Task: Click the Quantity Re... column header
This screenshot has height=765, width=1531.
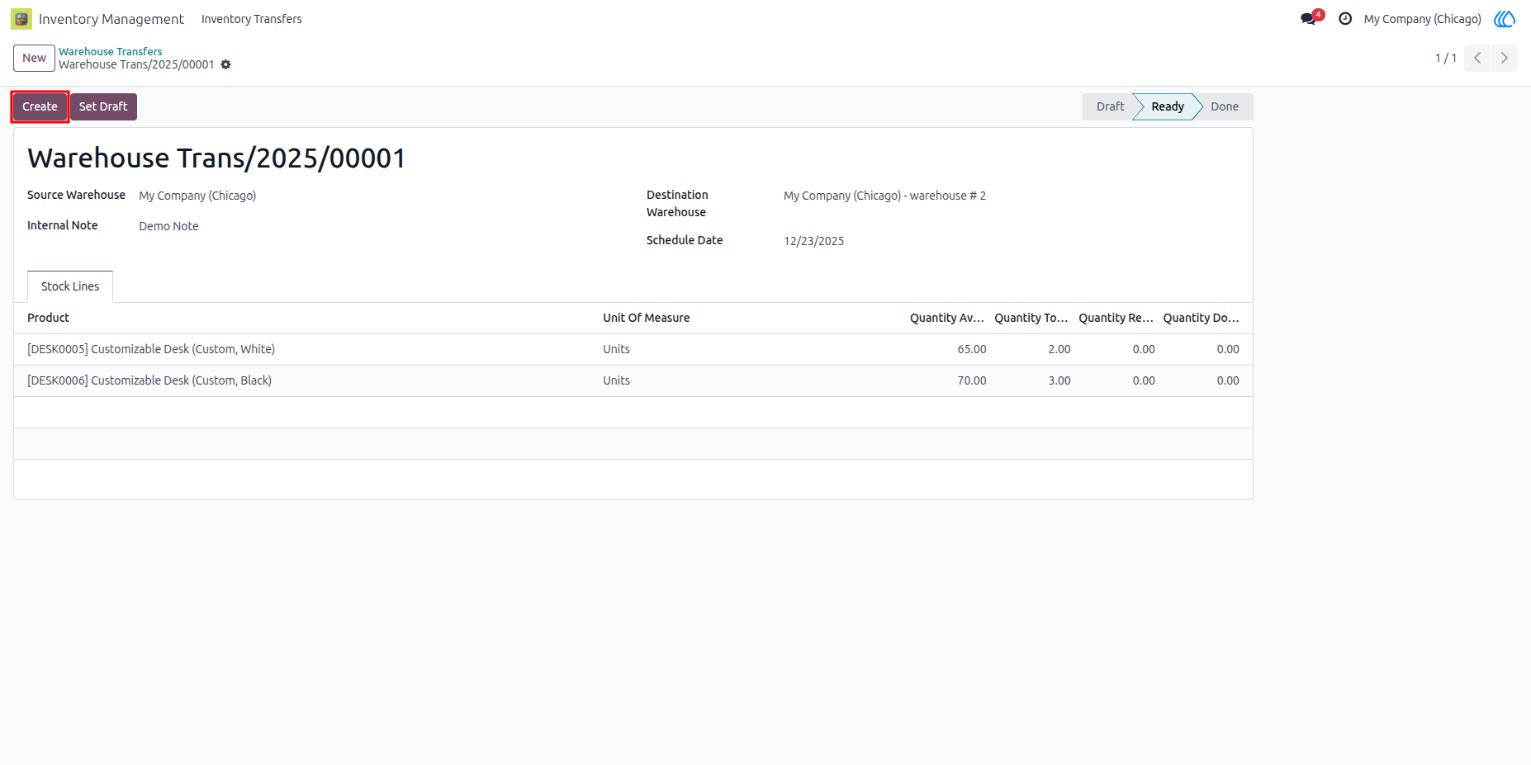Action: click(x=1116, y=318)
